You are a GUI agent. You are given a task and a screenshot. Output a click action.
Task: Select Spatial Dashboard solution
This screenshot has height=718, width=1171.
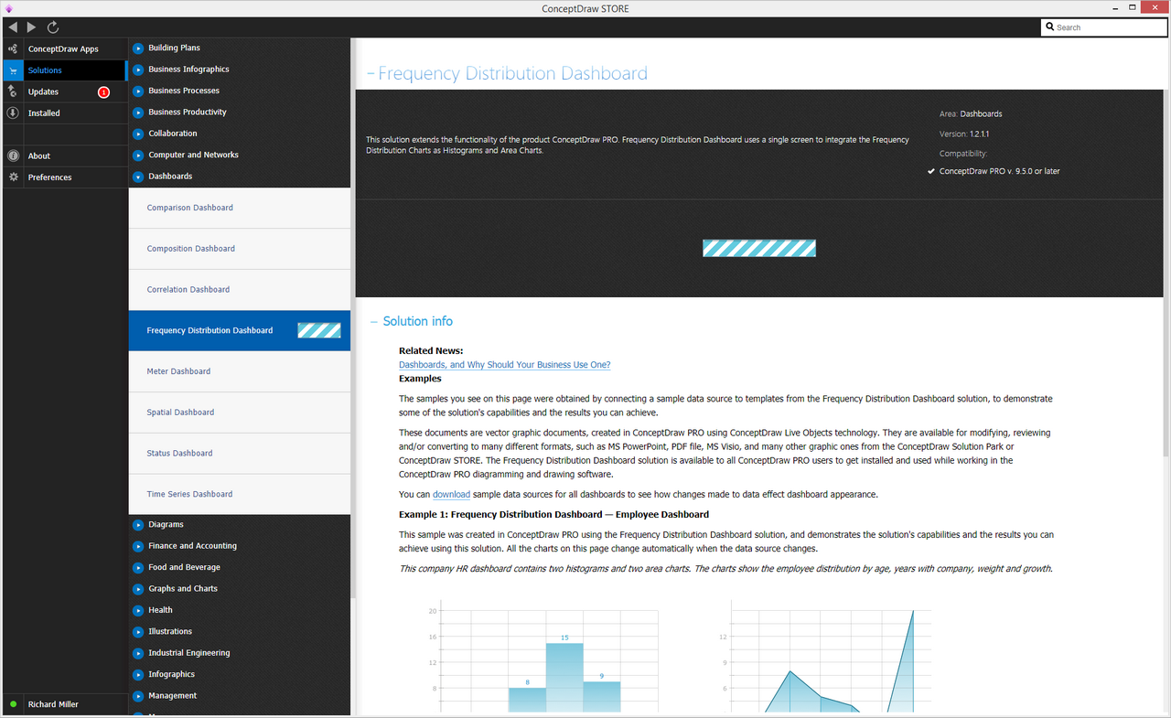(240, 413)
